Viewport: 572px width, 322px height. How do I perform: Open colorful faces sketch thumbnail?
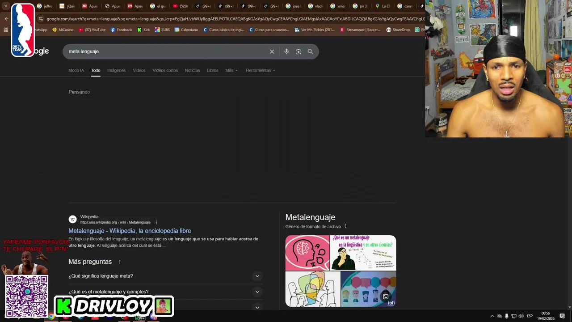tap(313, 289)
